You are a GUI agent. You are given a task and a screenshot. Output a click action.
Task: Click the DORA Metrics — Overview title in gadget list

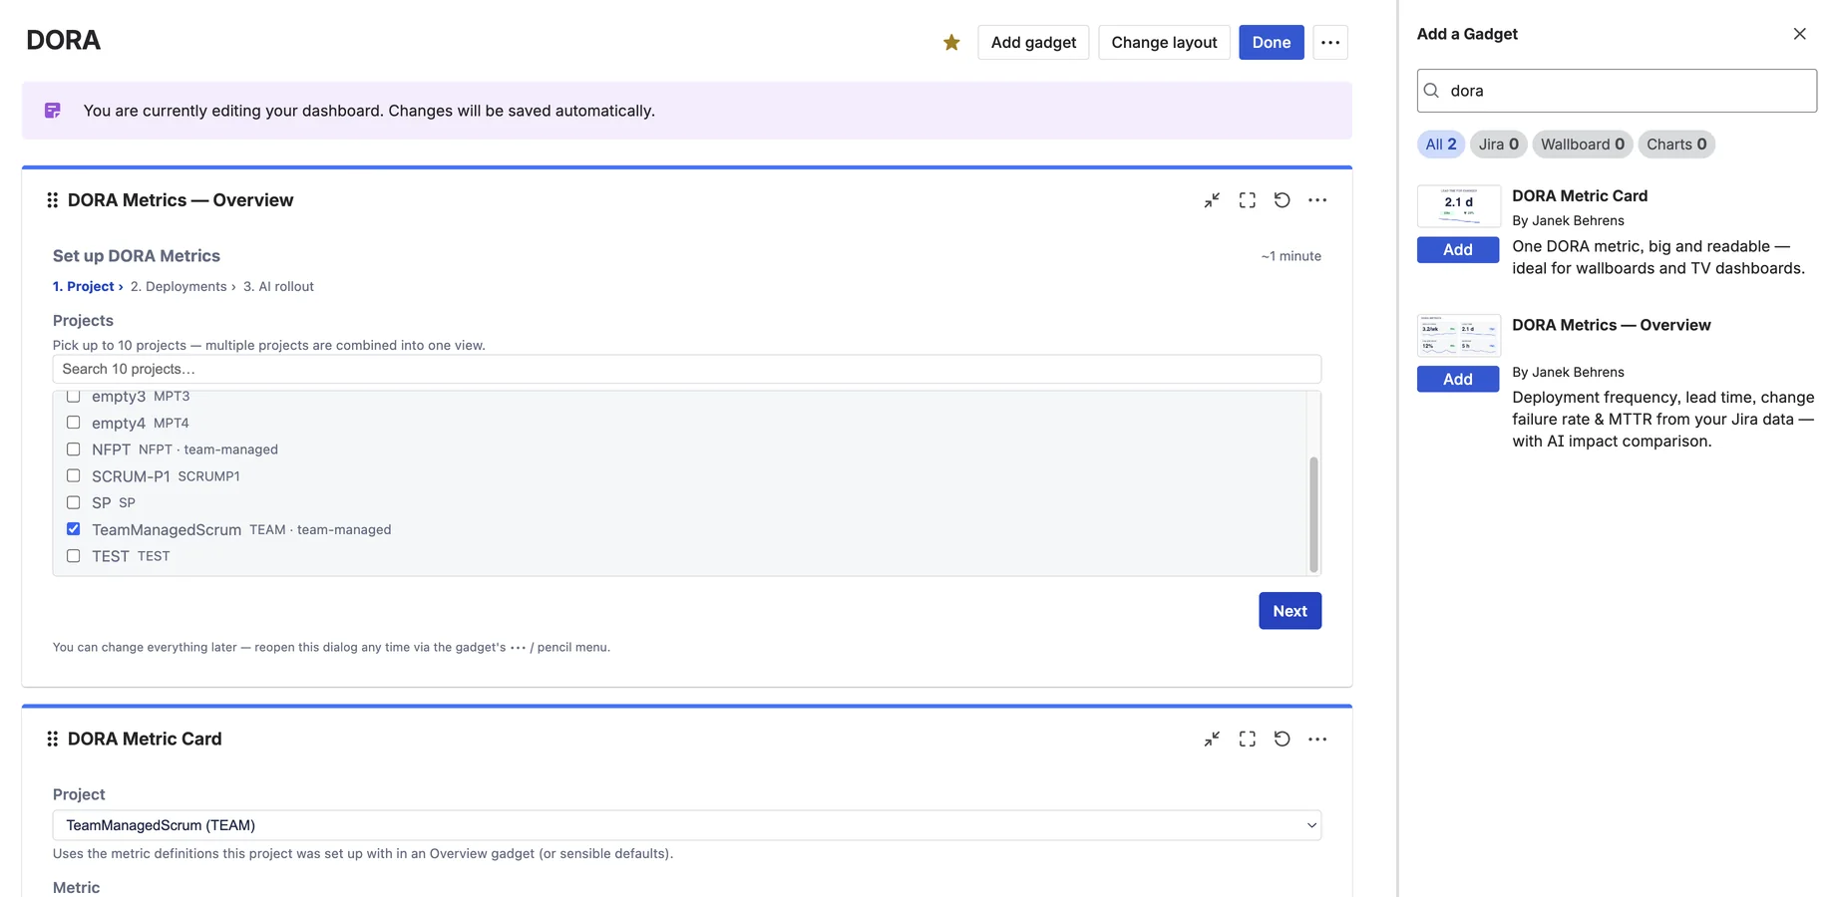[1612, 325]
